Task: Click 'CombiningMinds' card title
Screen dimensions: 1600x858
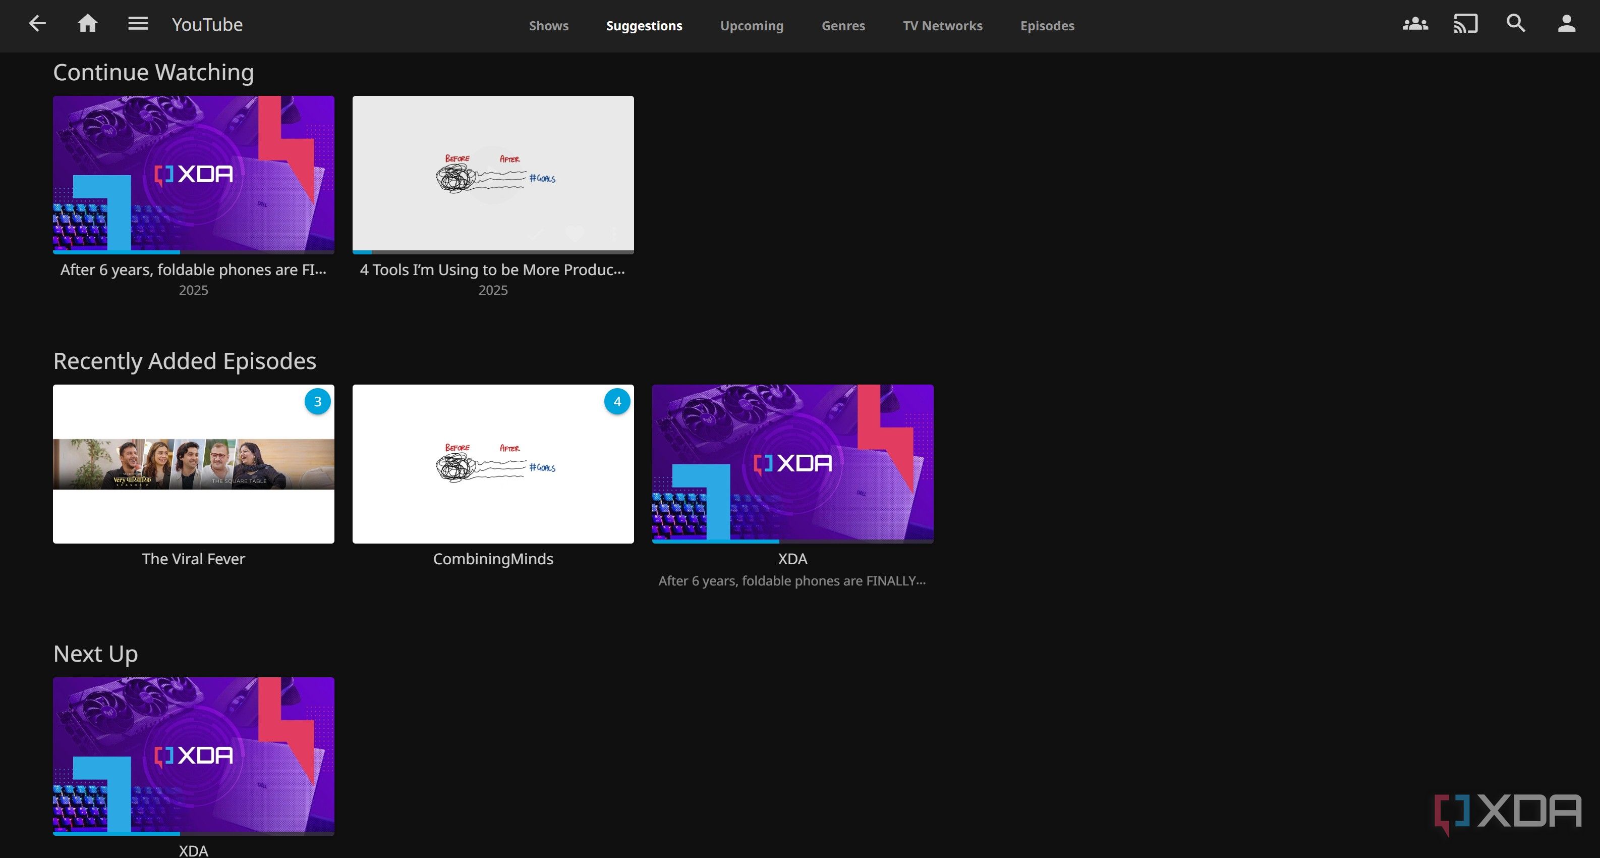Action: [492, 559]
